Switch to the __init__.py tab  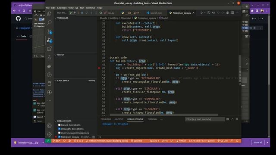[131, 13]
